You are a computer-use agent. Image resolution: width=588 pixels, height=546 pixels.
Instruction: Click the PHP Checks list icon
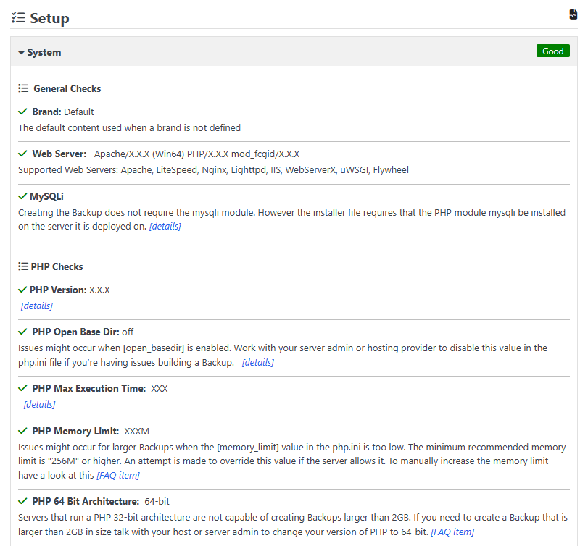coord(22,266)
